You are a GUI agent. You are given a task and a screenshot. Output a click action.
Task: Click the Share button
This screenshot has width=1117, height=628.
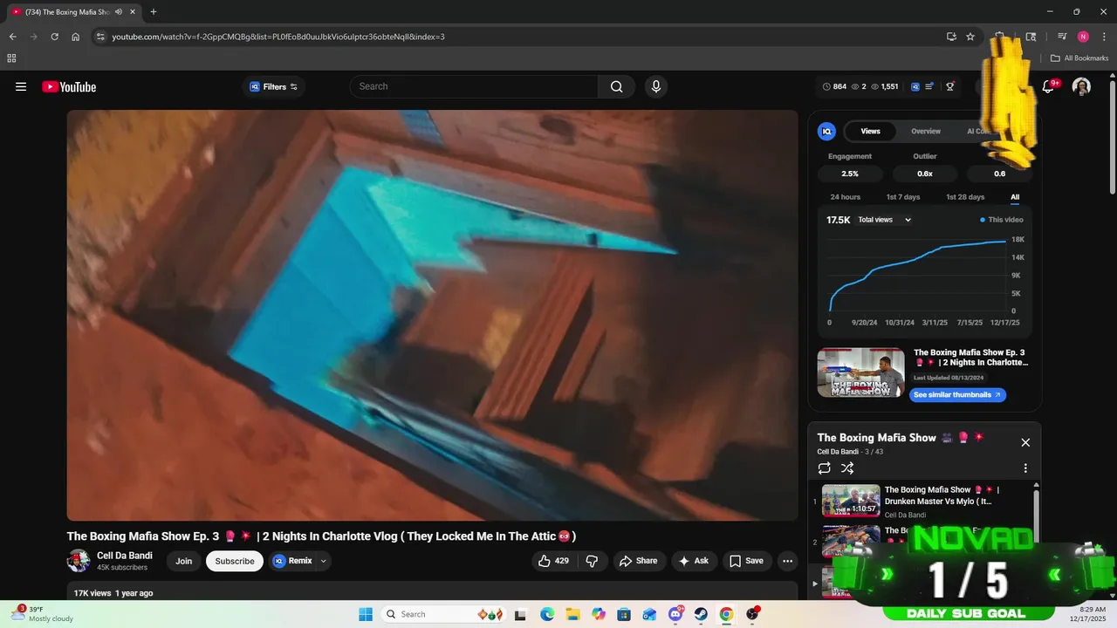click(x=639, y=561)
